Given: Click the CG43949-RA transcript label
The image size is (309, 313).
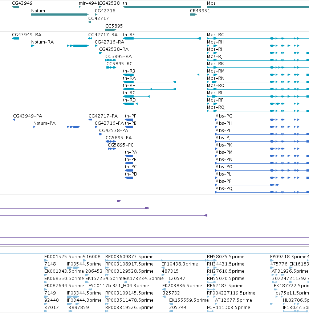Looking at the screenshot, I should [27, 35].
